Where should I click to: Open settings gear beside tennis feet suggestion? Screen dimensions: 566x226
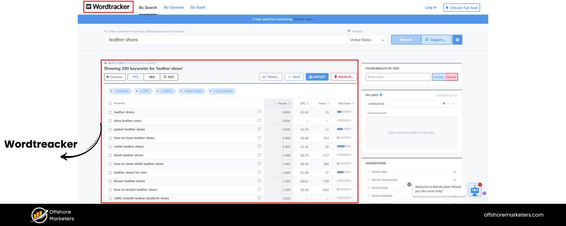[454, 171]
